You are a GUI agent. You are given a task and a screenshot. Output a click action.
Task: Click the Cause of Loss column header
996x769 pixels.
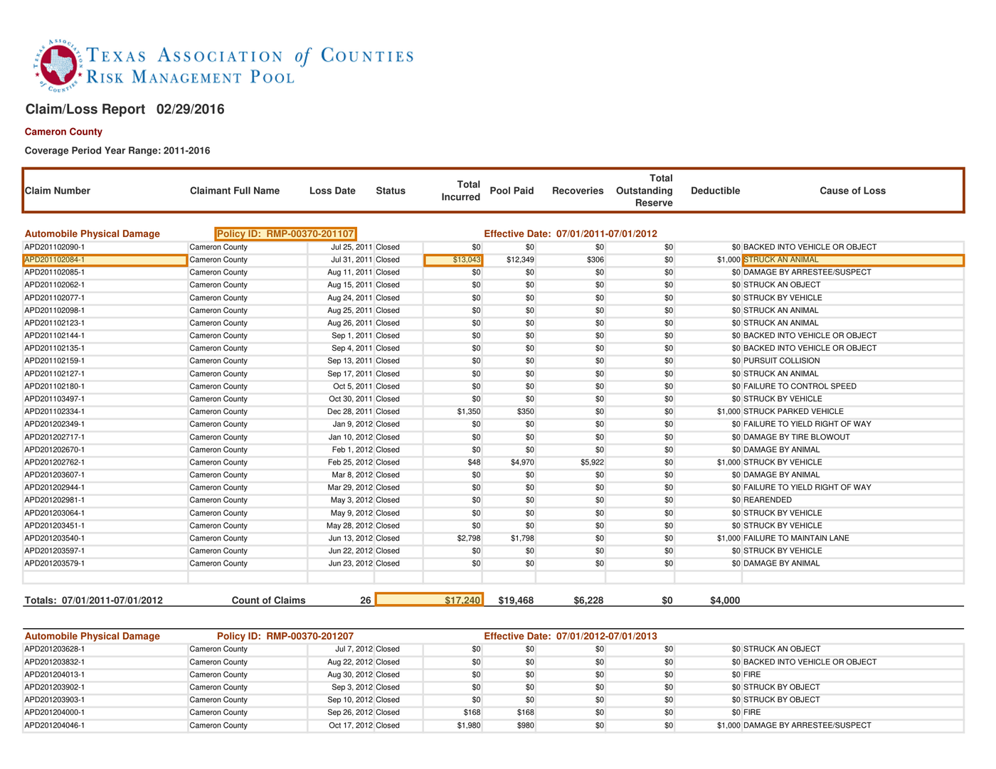(x=852, y=191)
